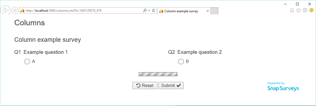Go forward using the browser forward arrow
The height and width of the screenshot is (106, 316).
15,10
